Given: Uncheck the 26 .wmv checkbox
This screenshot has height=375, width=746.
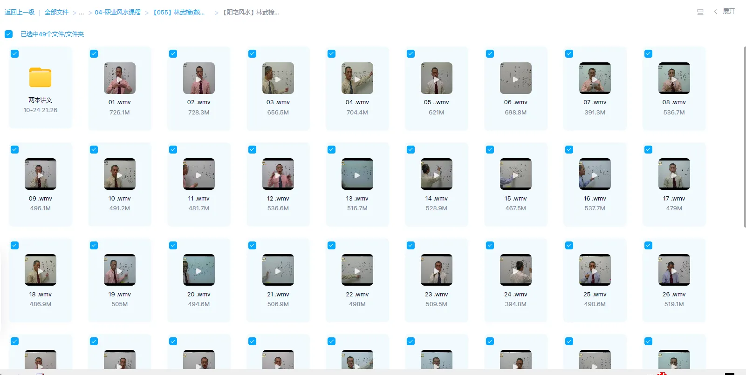Looking at the screenshot, I should click(x=648, y=245).
